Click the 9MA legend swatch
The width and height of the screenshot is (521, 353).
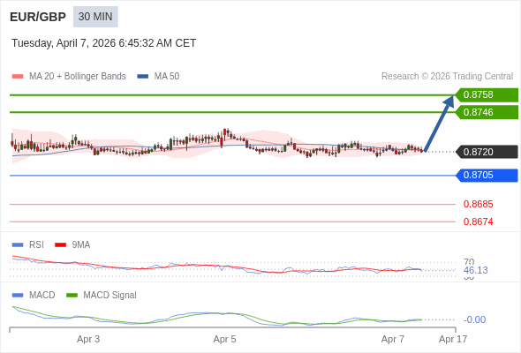(60, 245)
